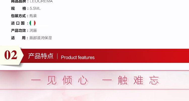Select the 瓶装 packaging value
This screenshot has width=189, height=101.
pos(33,16)
